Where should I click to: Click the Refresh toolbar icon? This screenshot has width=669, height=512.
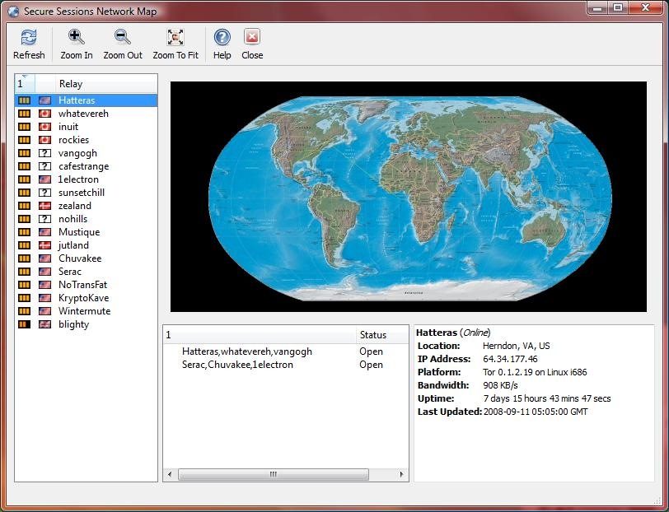tap(29, 38)
